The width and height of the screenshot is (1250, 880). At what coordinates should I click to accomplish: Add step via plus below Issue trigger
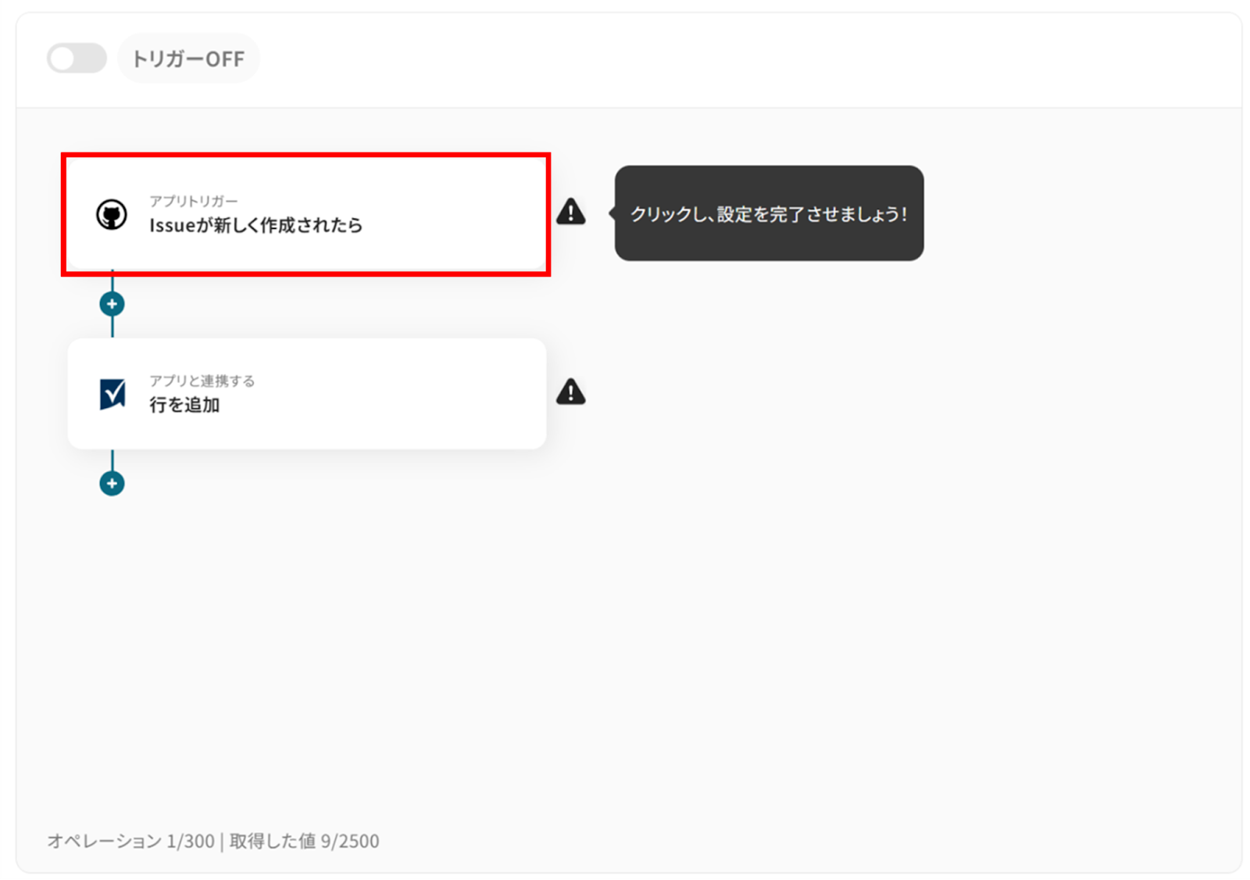pyautogui.click(x=112, y=304)
